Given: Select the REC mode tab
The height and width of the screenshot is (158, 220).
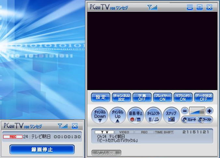Looking at the screenshot, I should point(144,132).
